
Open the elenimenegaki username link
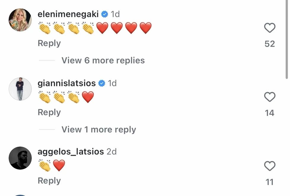click(68, 14)
